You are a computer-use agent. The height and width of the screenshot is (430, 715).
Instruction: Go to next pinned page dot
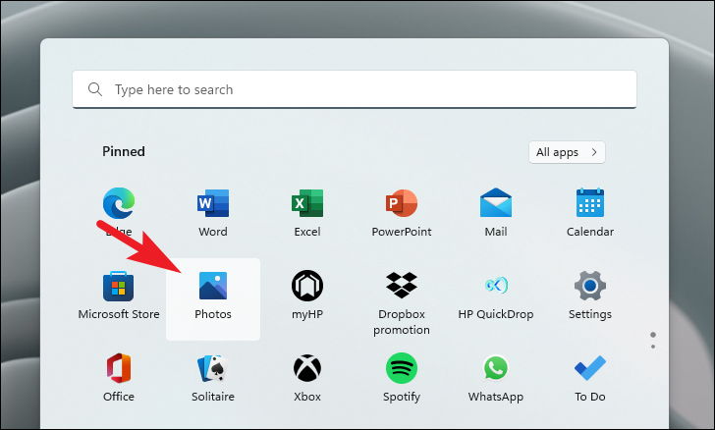click(x=653, y=347)
